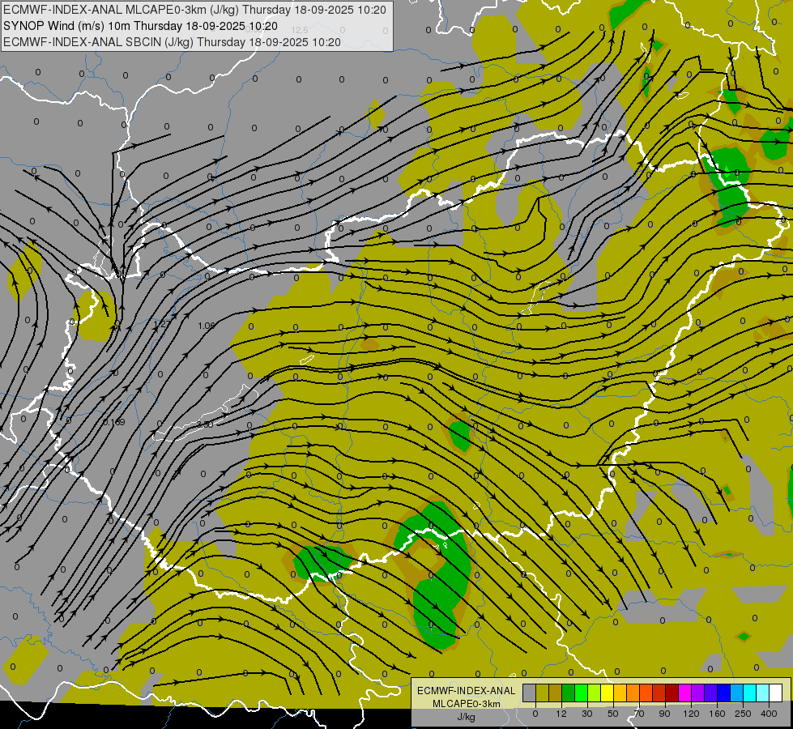Click the white swatch at legend end

point(776,693)
